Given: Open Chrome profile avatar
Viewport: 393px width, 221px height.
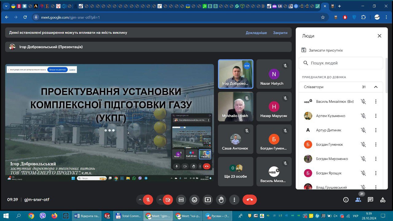Looking at the screenshot, I should [377, 17].
